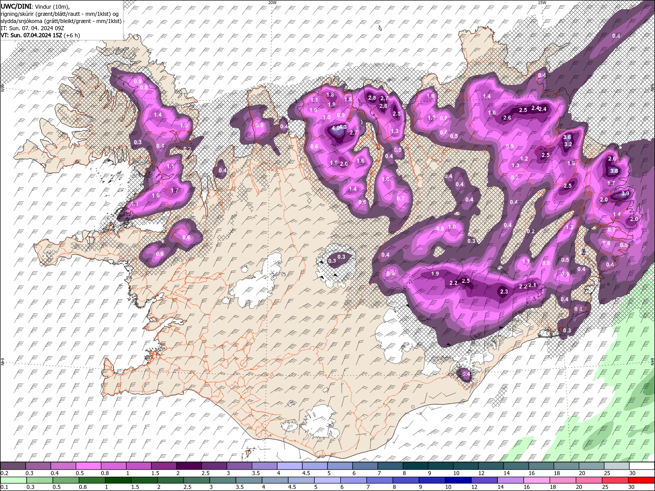Image resolution: width=655 pixels, height=491 pixels.
Task: Select the pale pink 16 rain legend swatch
Action: (x=536, y=480)
